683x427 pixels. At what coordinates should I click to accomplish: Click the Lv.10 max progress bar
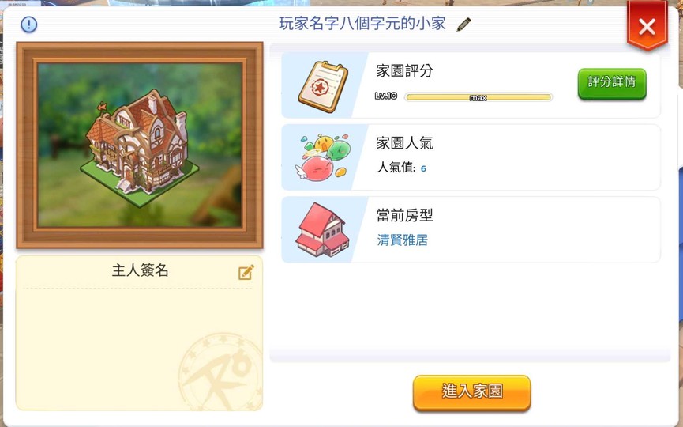[x=478, y=96]
